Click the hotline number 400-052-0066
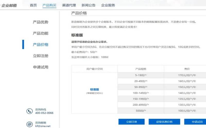The height and width of the screenshot is (128, 206). [44, 113]
